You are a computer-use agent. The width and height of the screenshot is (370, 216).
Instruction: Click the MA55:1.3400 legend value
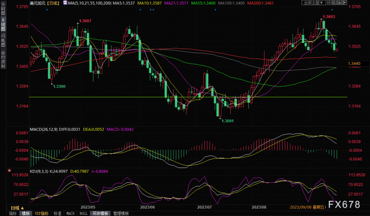coord(203,3)
